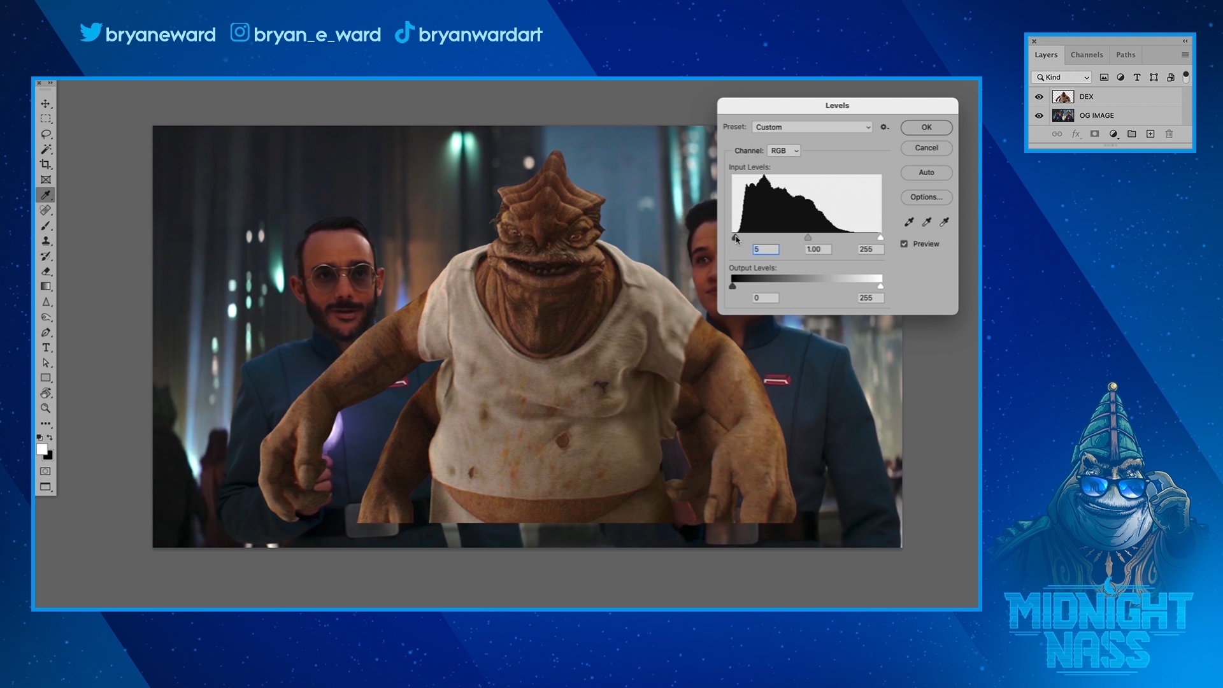Pick the gray point eyedropper in Levels
Image resolution: width=1223 pixels, height=688 pixels.
coord(927,222)
